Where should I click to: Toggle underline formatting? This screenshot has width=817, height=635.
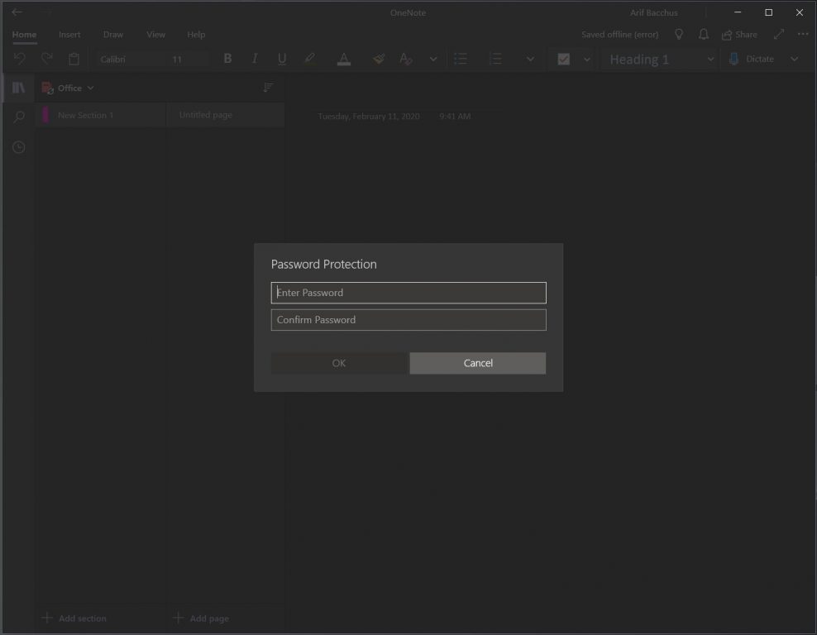[x=282, y=59]
